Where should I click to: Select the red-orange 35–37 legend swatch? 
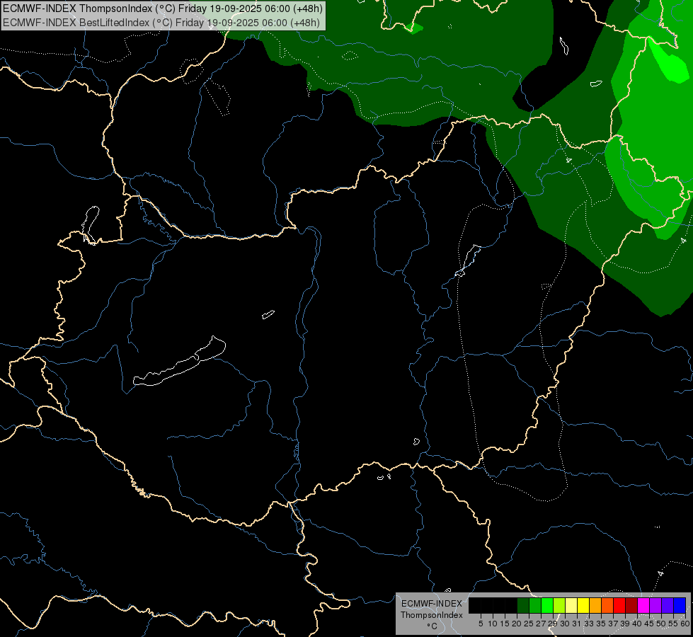(x=607, y=605)
